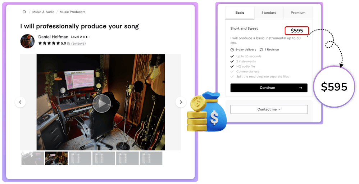This screenshot has height=184, width=359.
Task: Show previous gallery image arrow
Action: point(20,102)
